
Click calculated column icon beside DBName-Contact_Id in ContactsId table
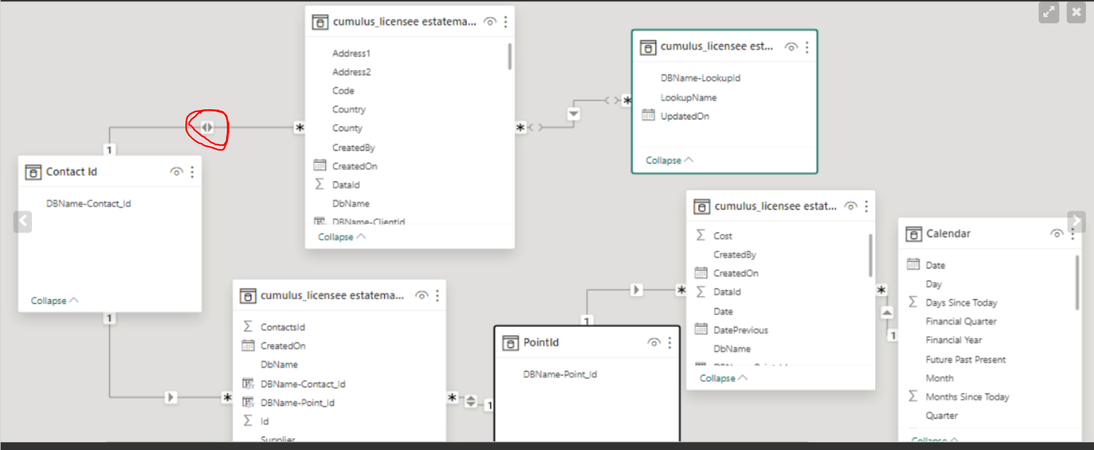[x=248, y=383]
